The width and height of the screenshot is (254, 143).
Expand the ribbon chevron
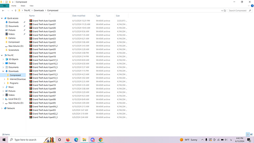click(248, 6)
